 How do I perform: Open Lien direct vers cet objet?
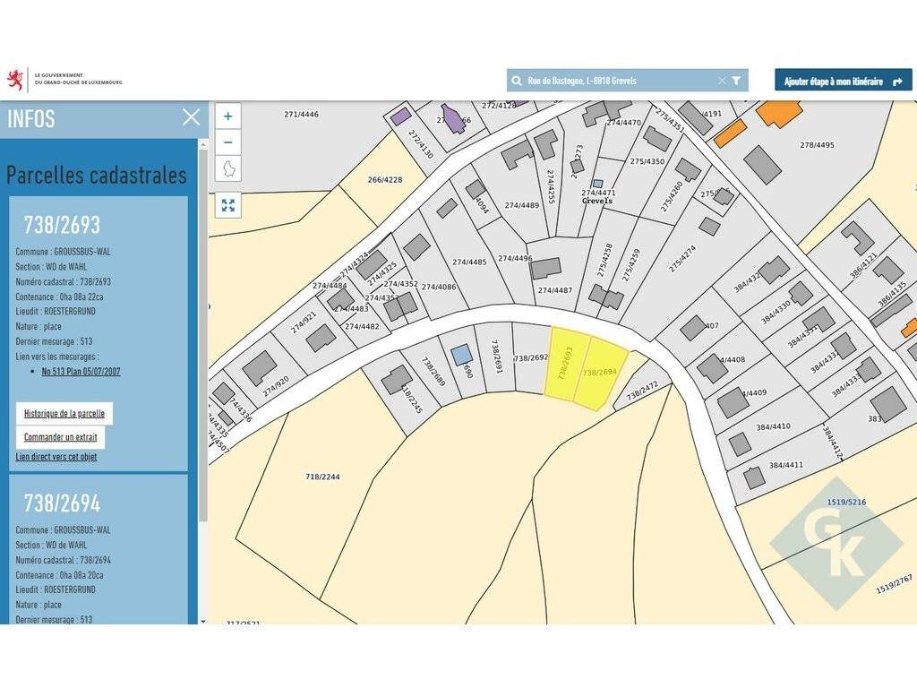click(56, 457)
